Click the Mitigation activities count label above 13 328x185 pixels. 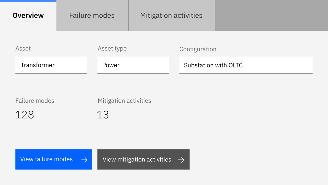(124, 101)
